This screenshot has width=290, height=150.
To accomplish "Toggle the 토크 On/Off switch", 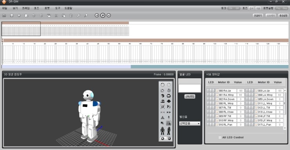I will 234,8.
